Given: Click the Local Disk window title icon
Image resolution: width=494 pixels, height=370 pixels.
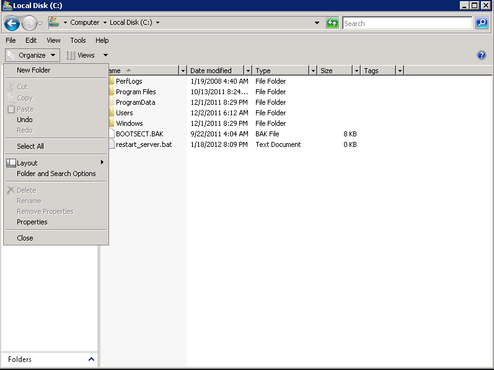Looking at the screenshot, I should pos(7,6).
